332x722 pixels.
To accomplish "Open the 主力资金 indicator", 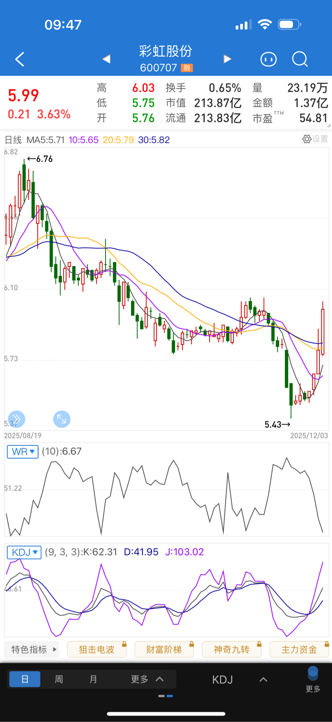I will 299,649.
